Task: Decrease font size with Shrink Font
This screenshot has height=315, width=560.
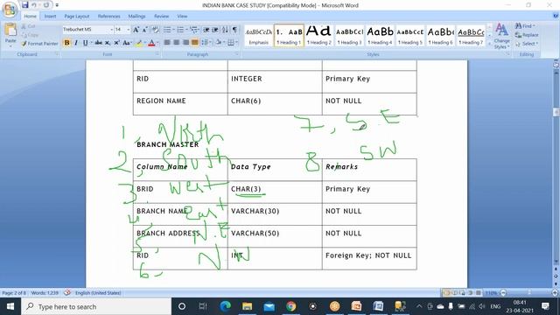Action: pyautogui.click(x=145, y=30)
